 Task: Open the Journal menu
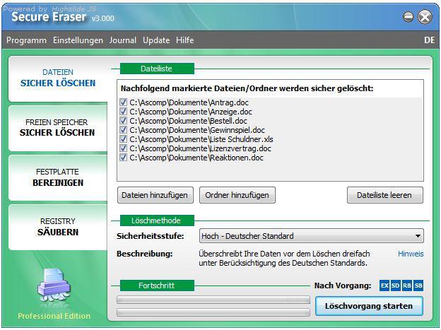tap(122, 40)
